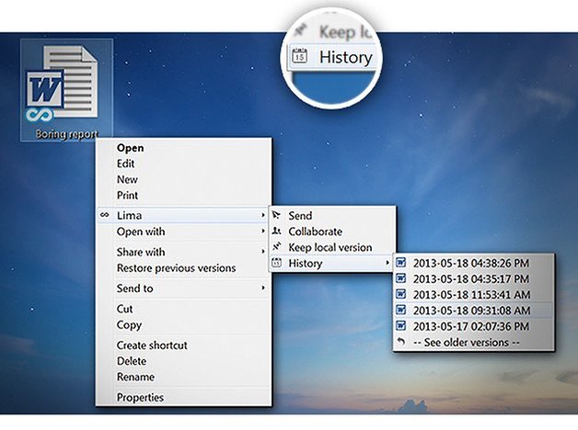Click the pin icon beside Keep local version
Screen dimensions: 578x430
click(x=276, y=246)
